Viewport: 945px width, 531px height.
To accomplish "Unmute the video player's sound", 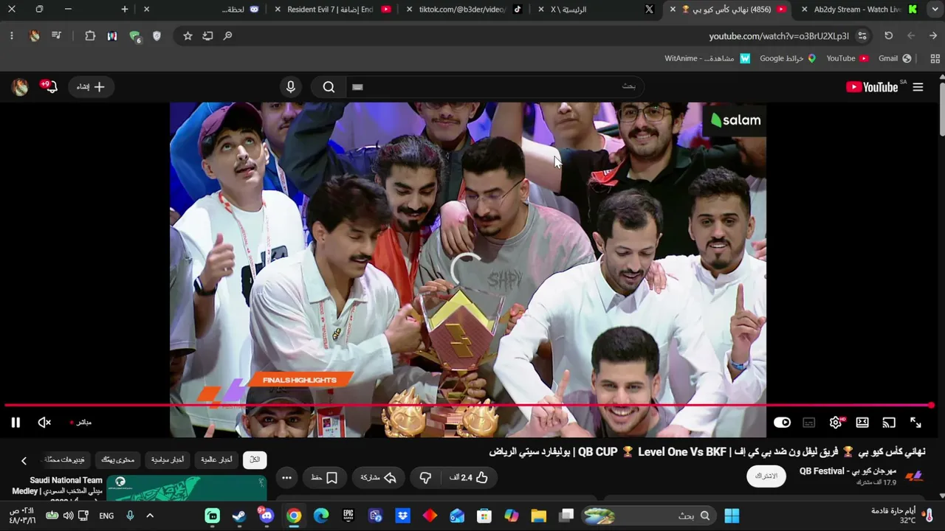I will (44, 423).
